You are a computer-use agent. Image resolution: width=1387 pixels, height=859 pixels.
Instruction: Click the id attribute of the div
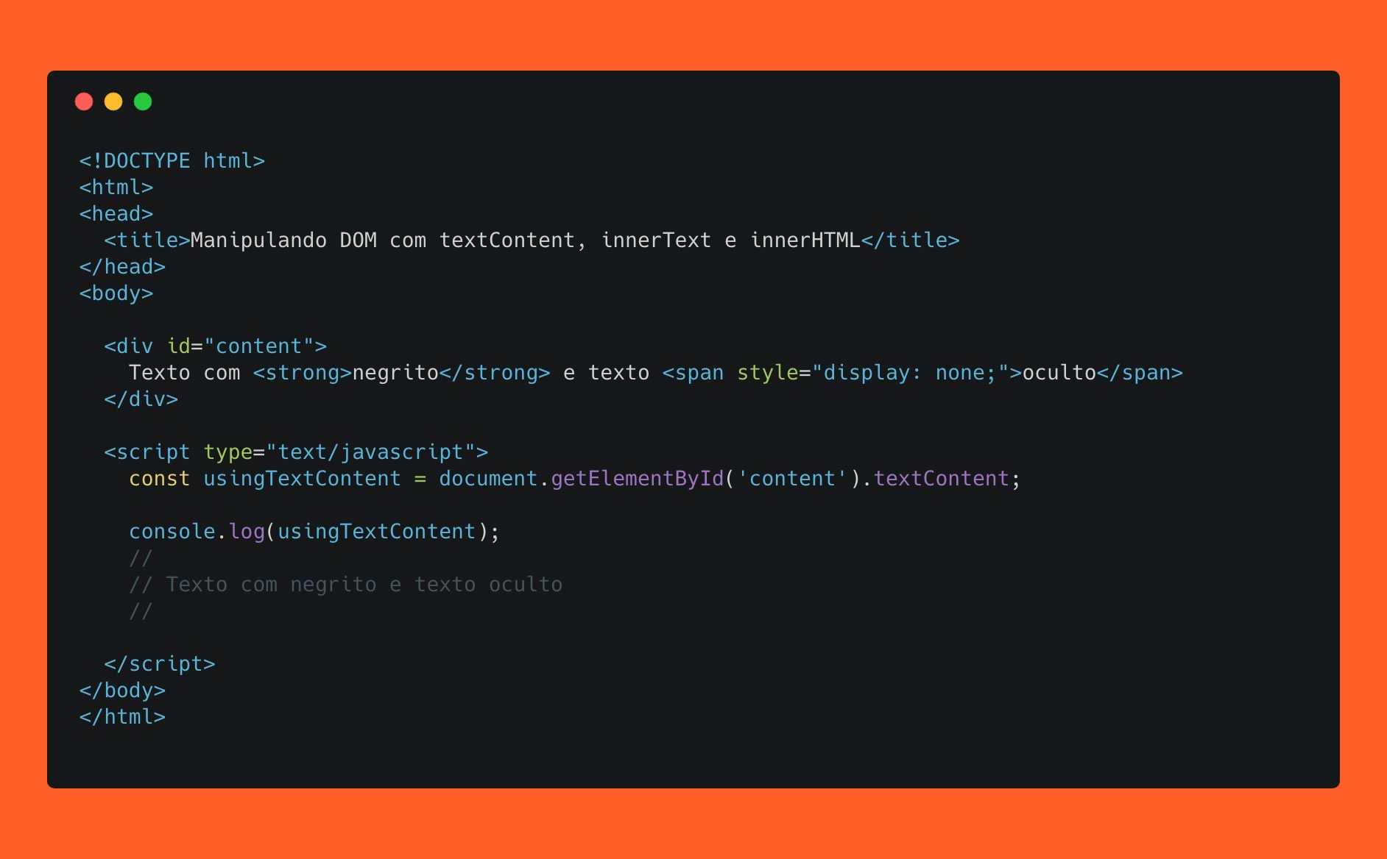178,346
